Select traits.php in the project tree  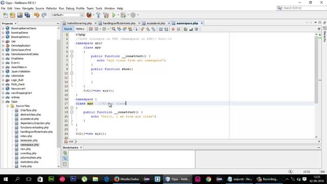coord(26,166)
